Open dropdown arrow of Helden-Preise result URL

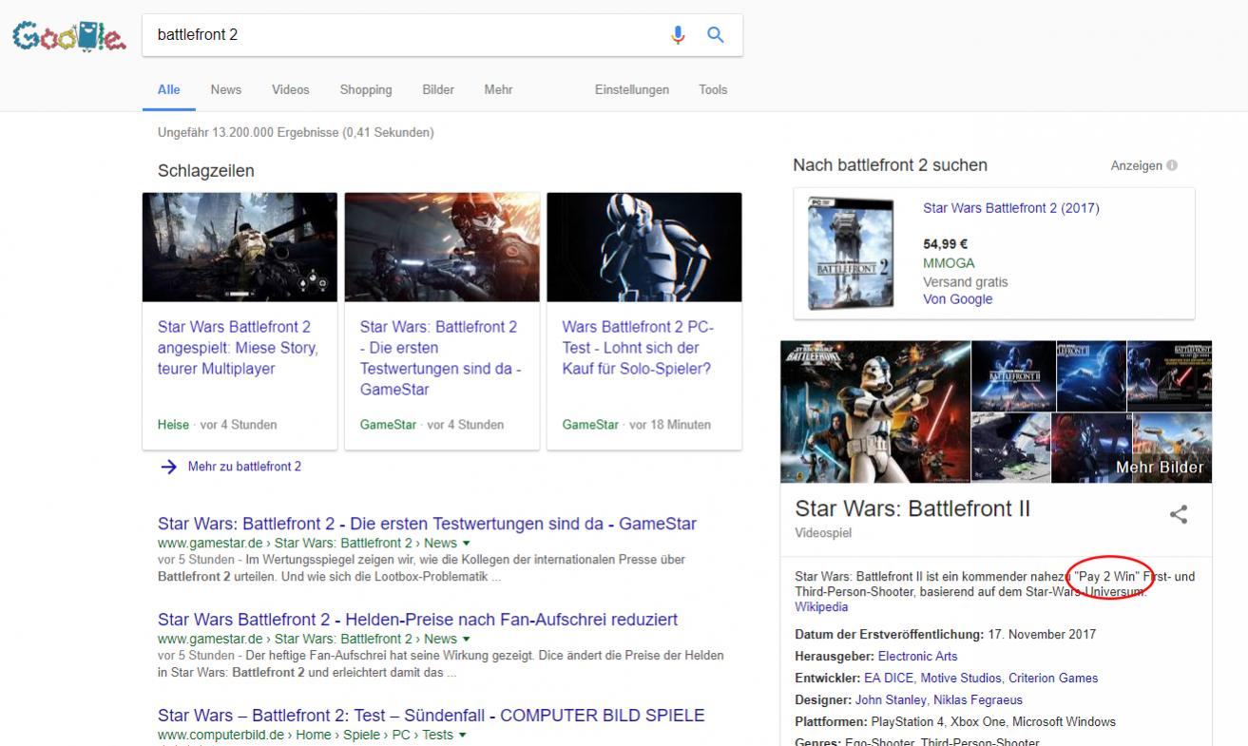(466, 640)
